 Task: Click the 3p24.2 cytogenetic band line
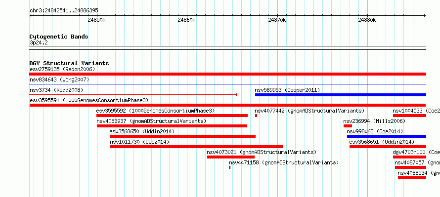point(227,48)
